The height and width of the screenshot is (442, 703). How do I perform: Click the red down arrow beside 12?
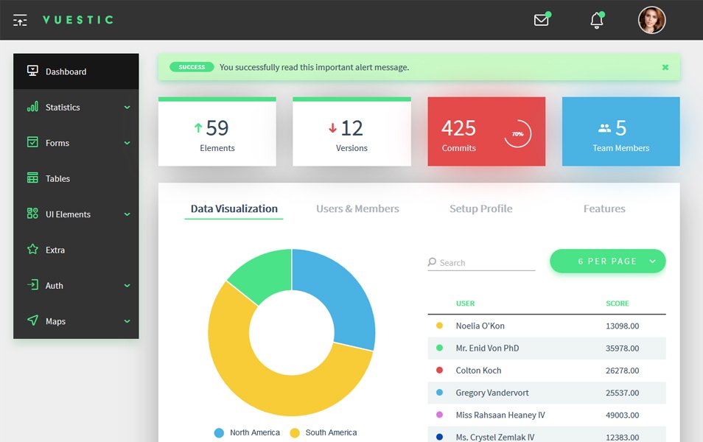coord(332,128)
